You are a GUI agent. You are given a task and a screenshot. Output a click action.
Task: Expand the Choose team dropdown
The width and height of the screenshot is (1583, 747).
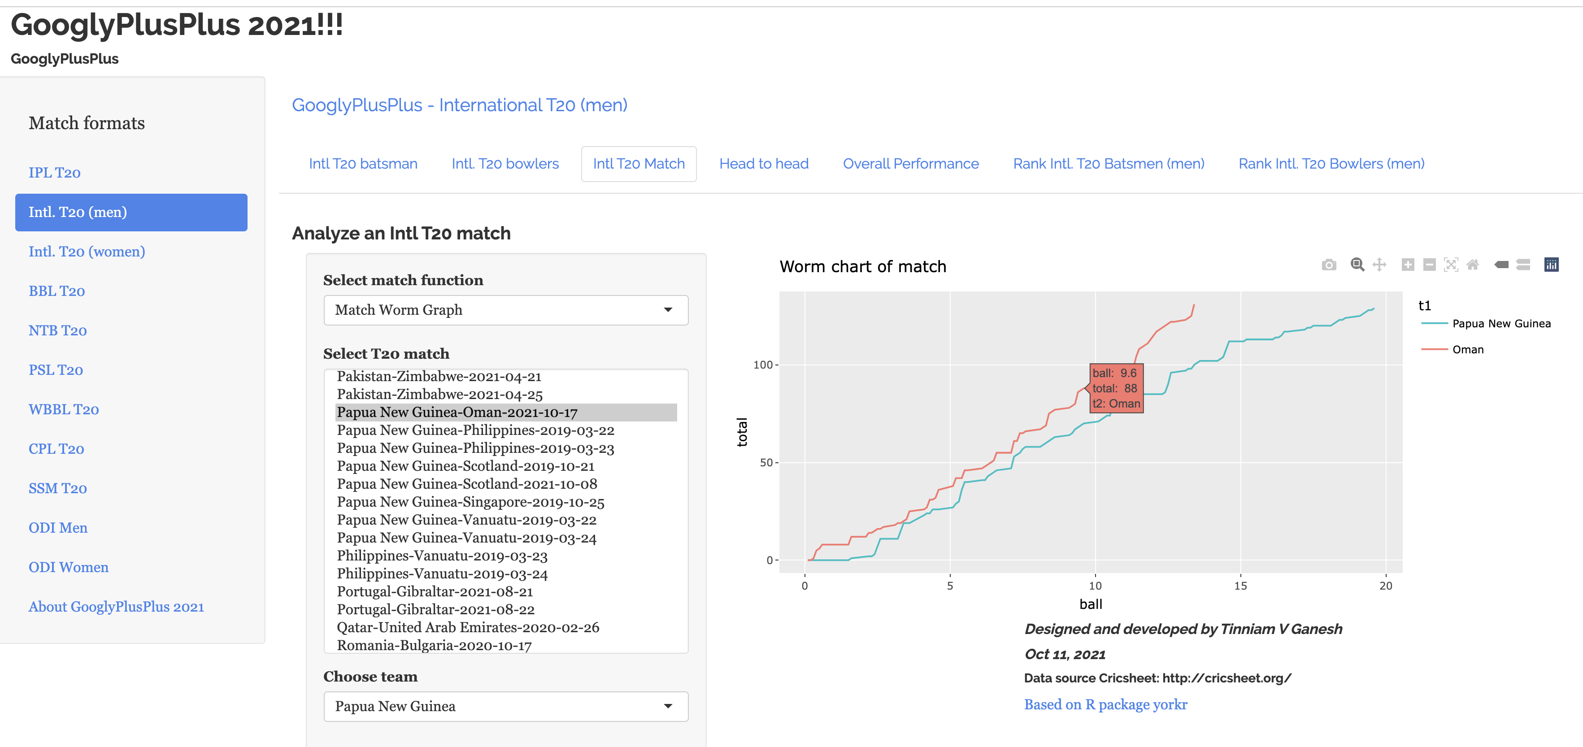click(505, 707)
